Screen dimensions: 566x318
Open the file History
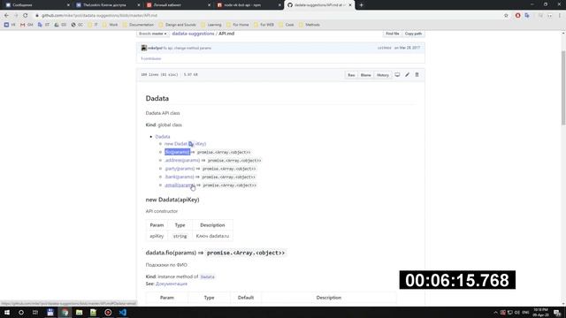click(383, 75)
